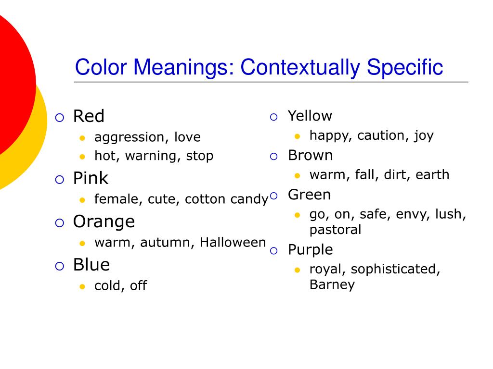Click the hollow bullet beside Brown
The height and width of the screenshot is (369, 493).
pyautogui.click(x=274, y=157)
